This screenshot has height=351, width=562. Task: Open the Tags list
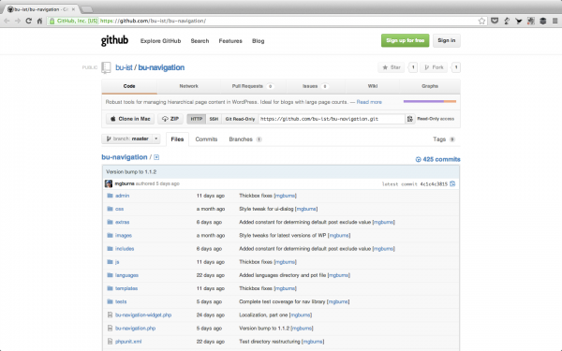pyautogui.click(x=444, y=139)
